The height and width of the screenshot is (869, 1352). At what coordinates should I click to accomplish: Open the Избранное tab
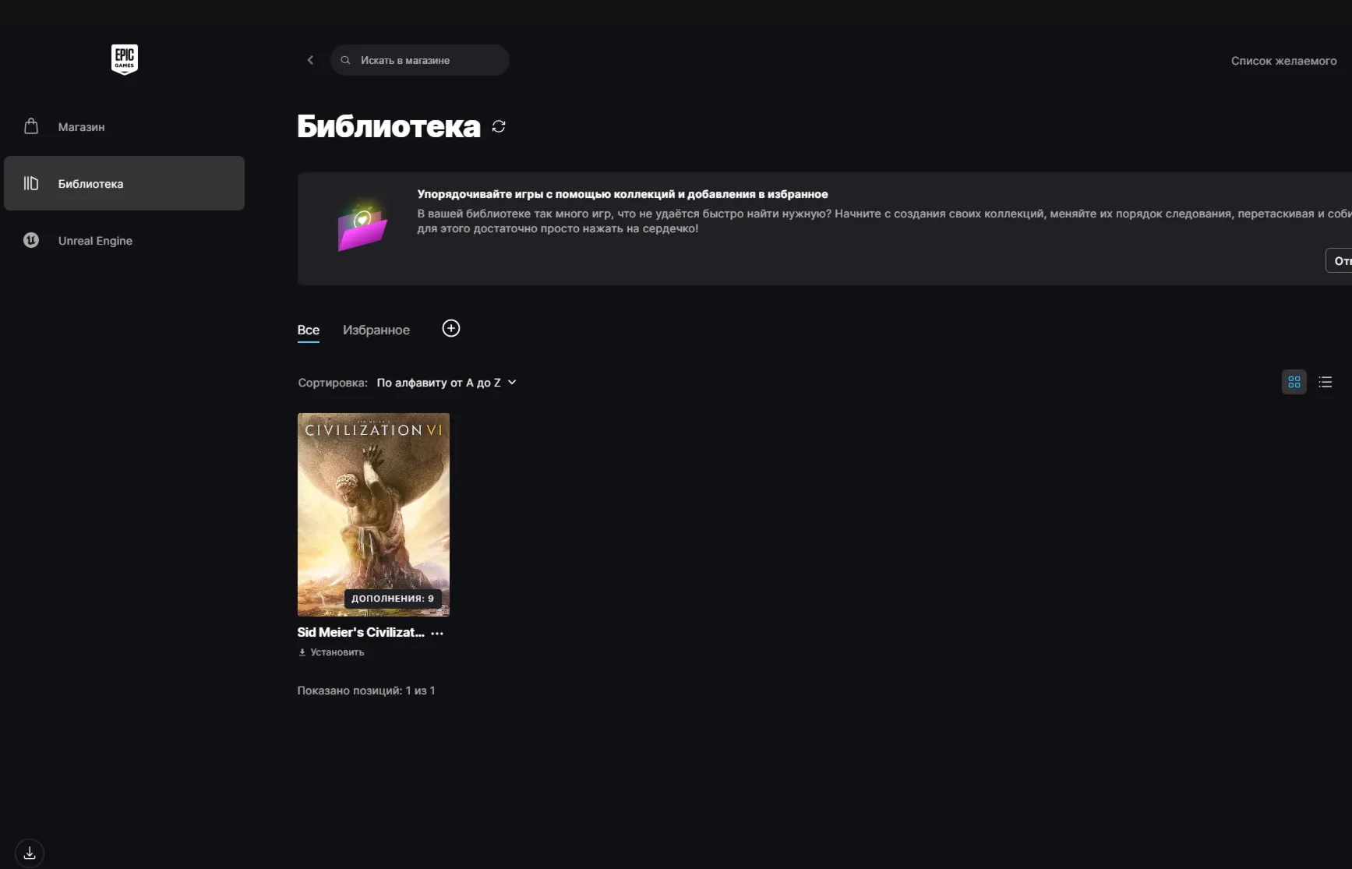coord(376,330)
